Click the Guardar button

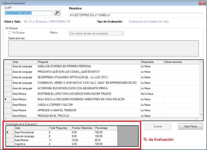[158, 126]
